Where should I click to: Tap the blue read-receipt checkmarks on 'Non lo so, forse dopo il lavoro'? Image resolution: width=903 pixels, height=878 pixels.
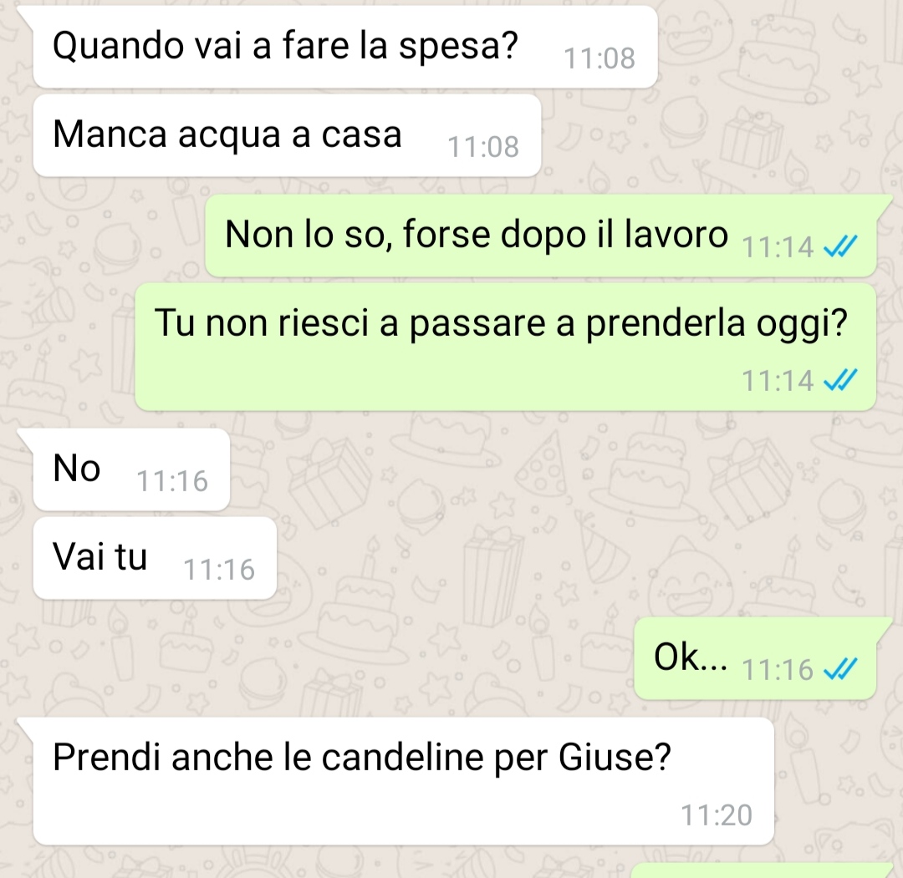point(840,247)
